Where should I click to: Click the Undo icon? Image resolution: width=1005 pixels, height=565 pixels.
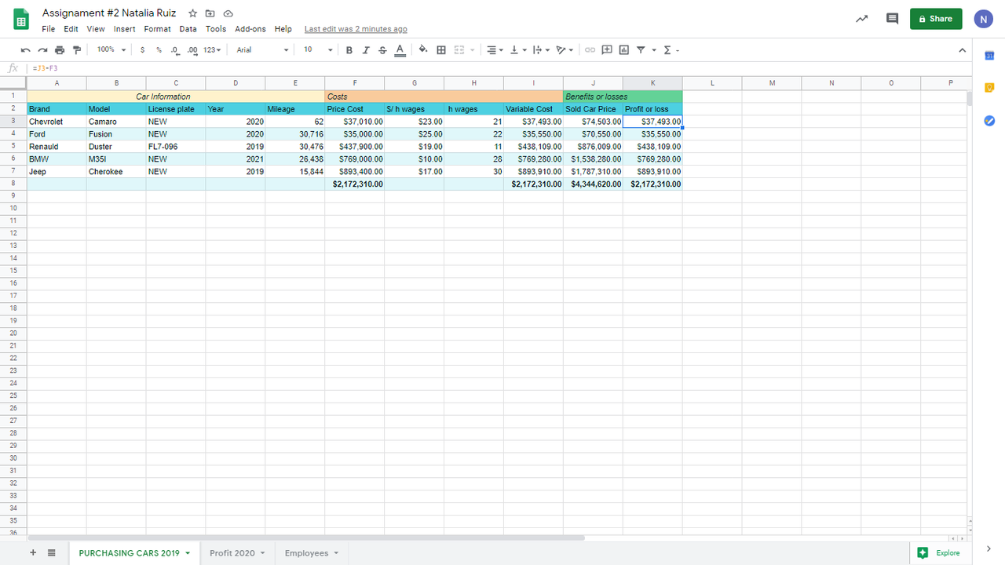26,49
